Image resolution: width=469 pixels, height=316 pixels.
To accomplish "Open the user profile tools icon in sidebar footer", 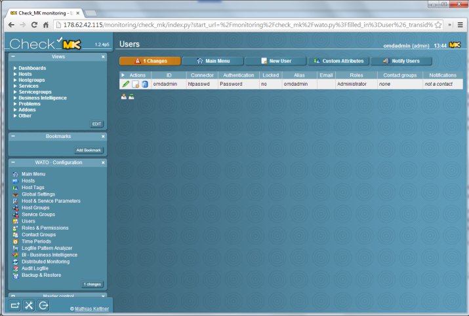I will coord(29,306).
